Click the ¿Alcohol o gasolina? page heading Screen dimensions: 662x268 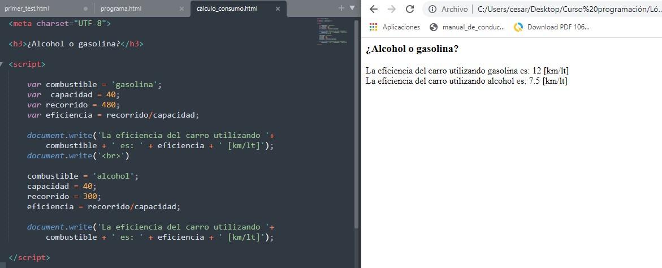[x=412, y=49]
